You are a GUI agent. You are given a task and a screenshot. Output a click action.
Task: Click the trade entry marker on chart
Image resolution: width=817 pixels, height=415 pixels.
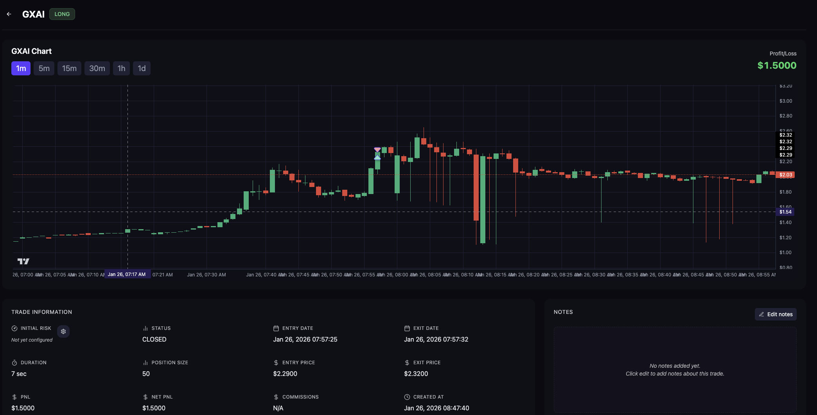click(x=377, y=157)
